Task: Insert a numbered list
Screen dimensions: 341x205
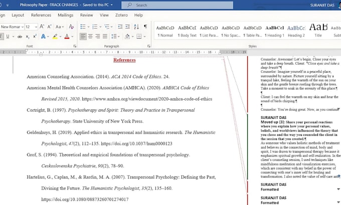Action: click(x=95, y=27)
